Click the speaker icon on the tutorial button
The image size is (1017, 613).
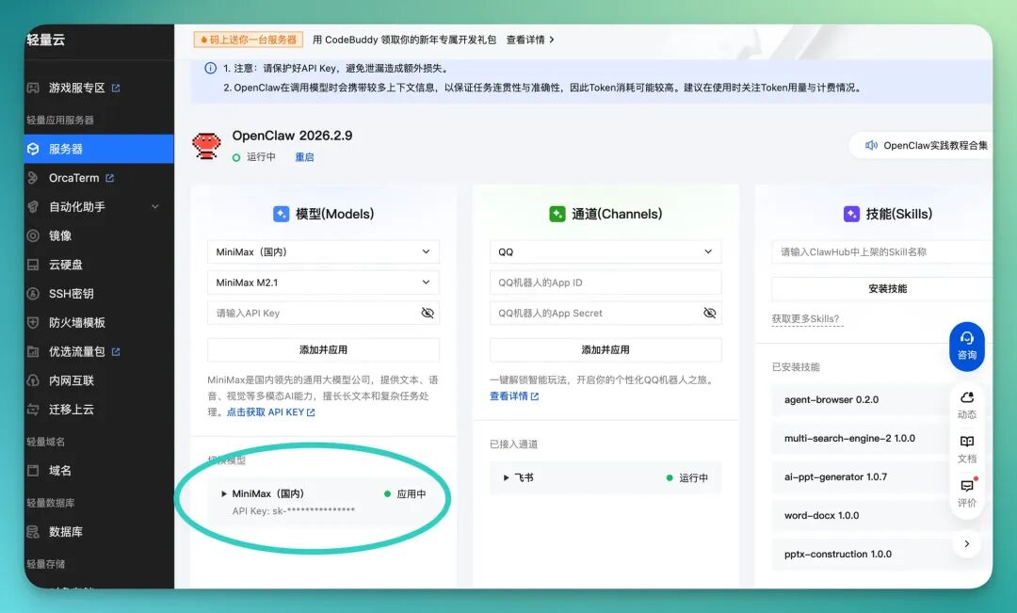click(871, 145)
